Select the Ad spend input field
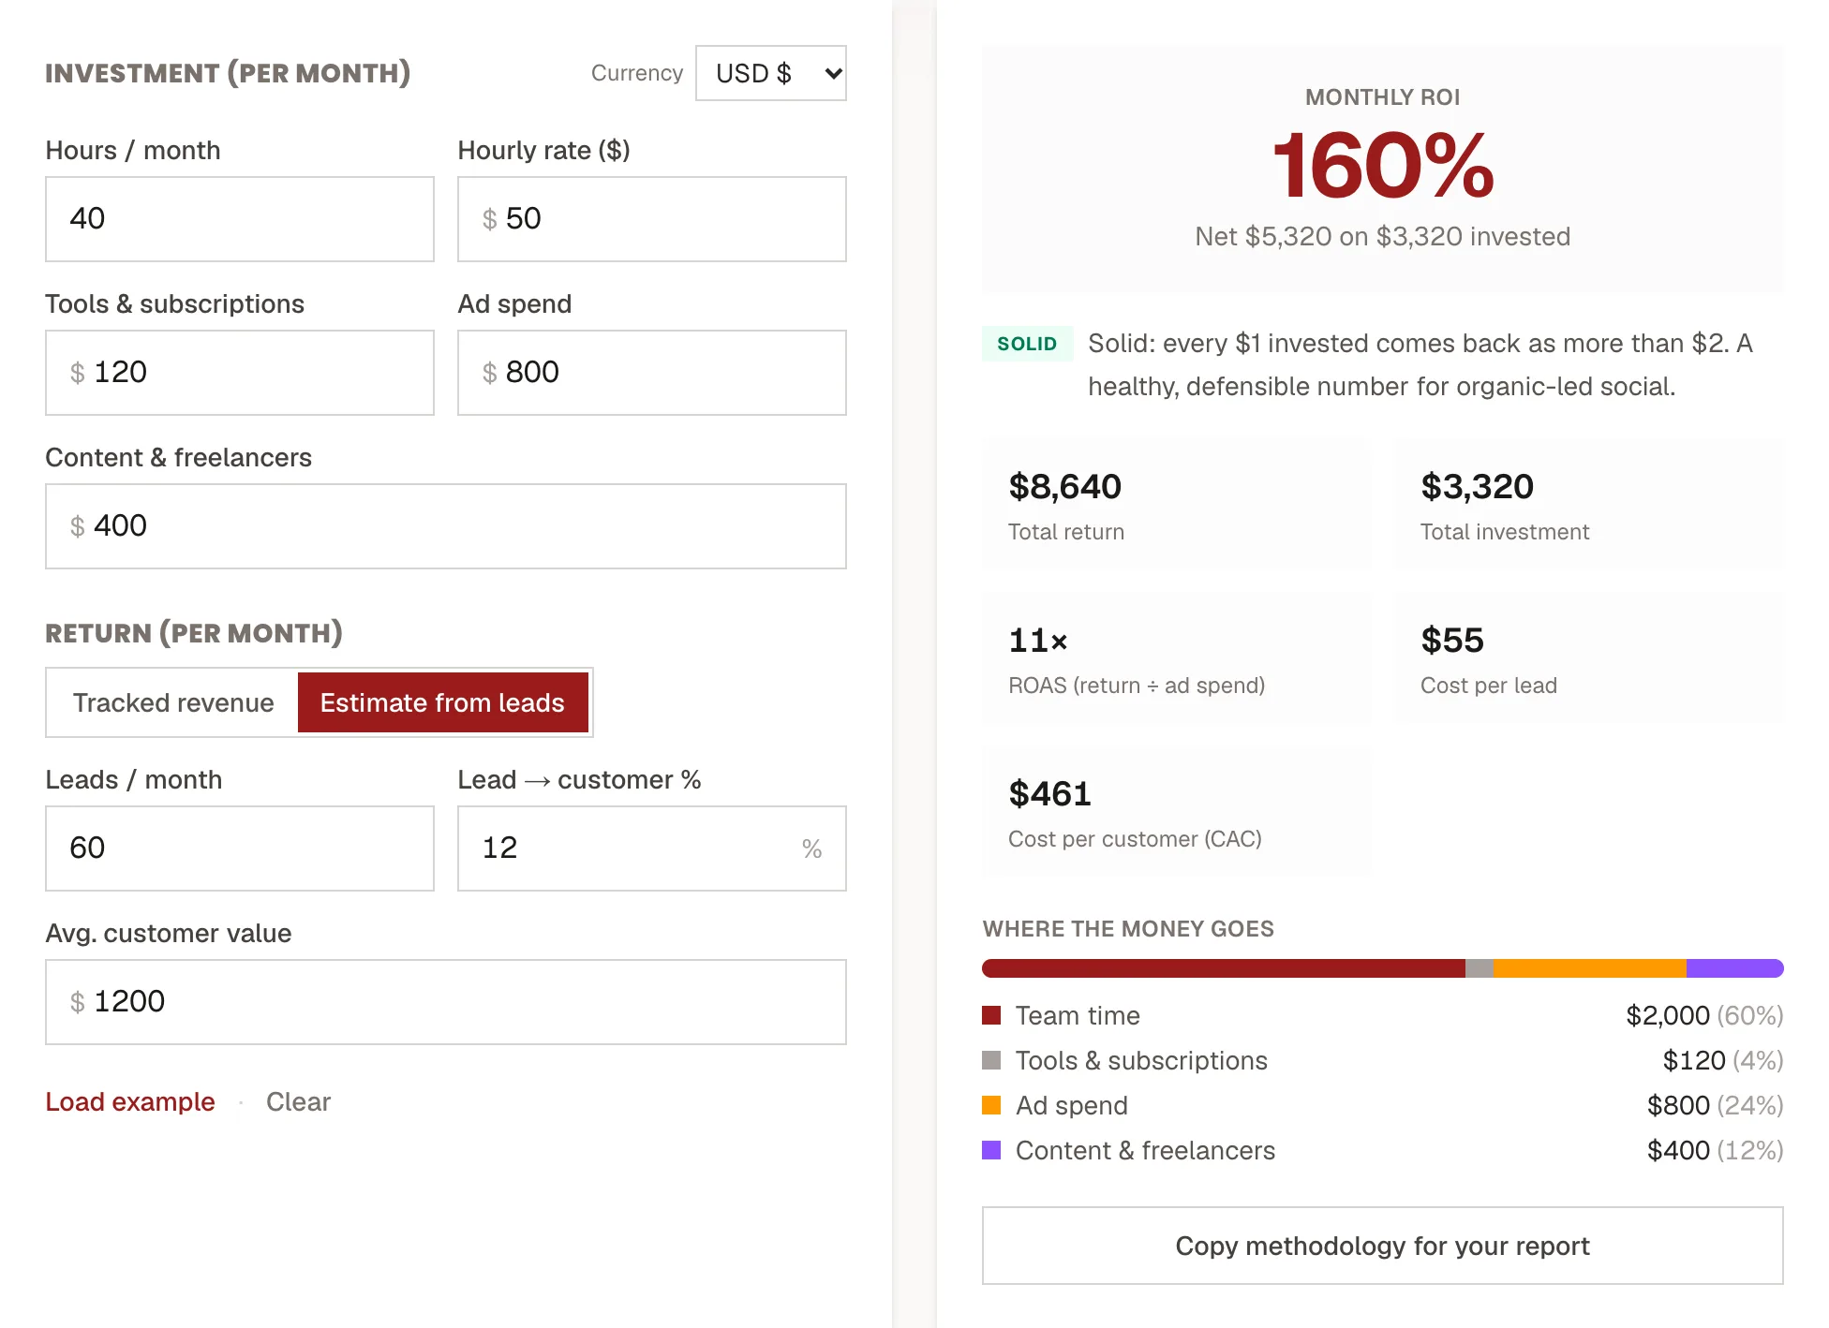 652,373
